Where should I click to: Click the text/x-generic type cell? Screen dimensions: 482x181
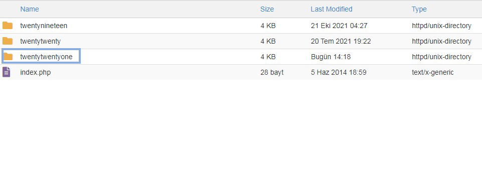[433, 73]
